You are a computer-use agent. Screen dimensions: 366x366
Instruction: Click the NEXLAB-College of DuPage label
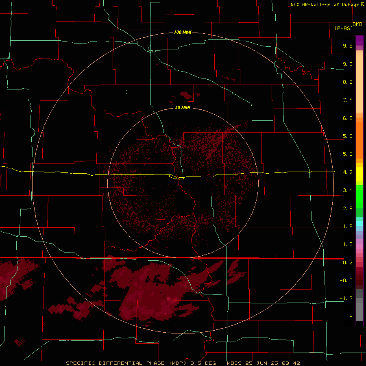coord(325,4)
